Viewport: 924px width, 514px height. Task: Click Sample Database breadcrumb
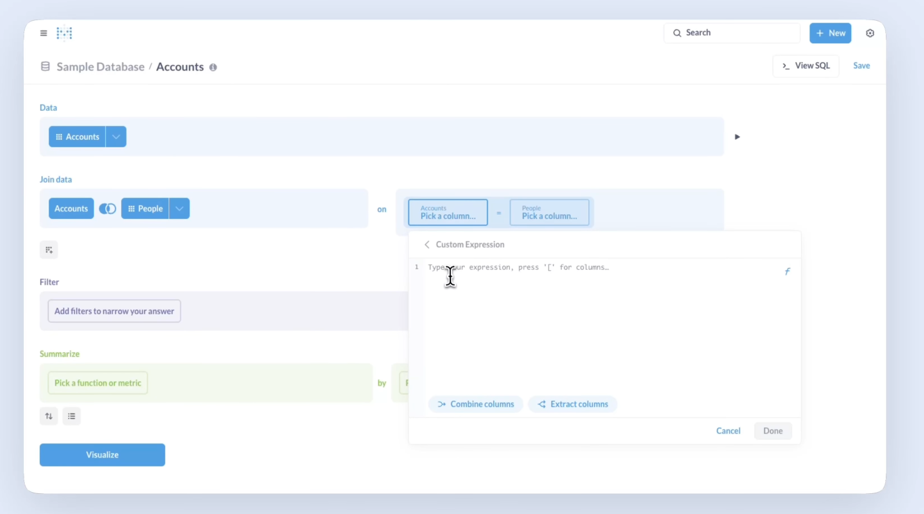click(x=100, y=67)
